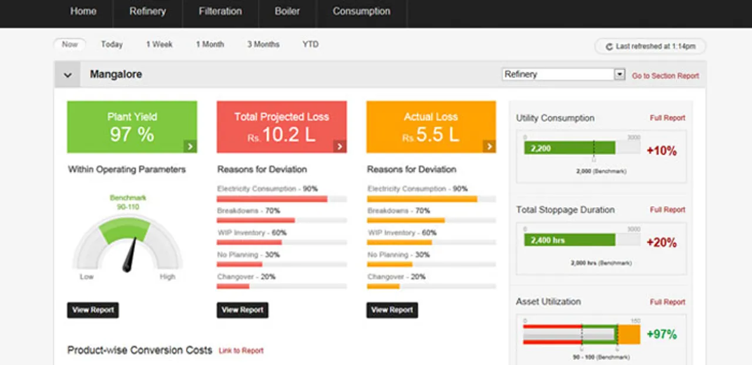Viewport: 752px width, 365px height.
Task: Click the refresh icon beside Last refreshed
Action: [609, 46]
